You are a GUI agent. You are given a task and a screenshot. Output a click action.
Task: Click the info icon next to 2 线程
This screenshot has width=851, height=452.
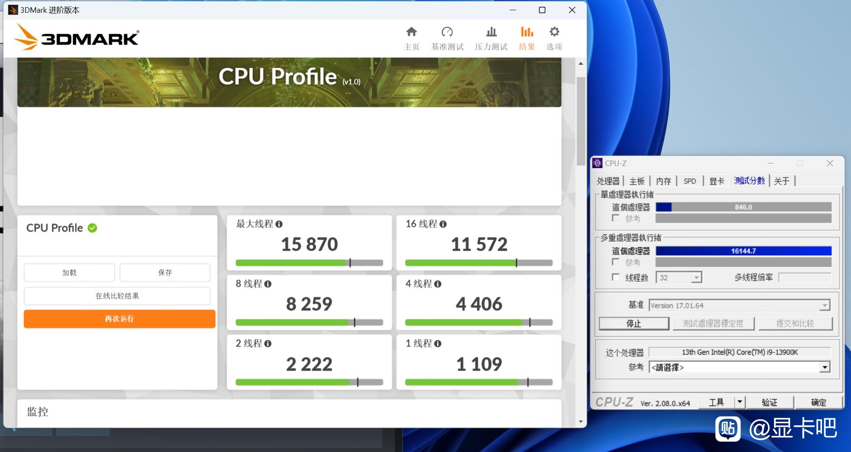coord(268,343)
